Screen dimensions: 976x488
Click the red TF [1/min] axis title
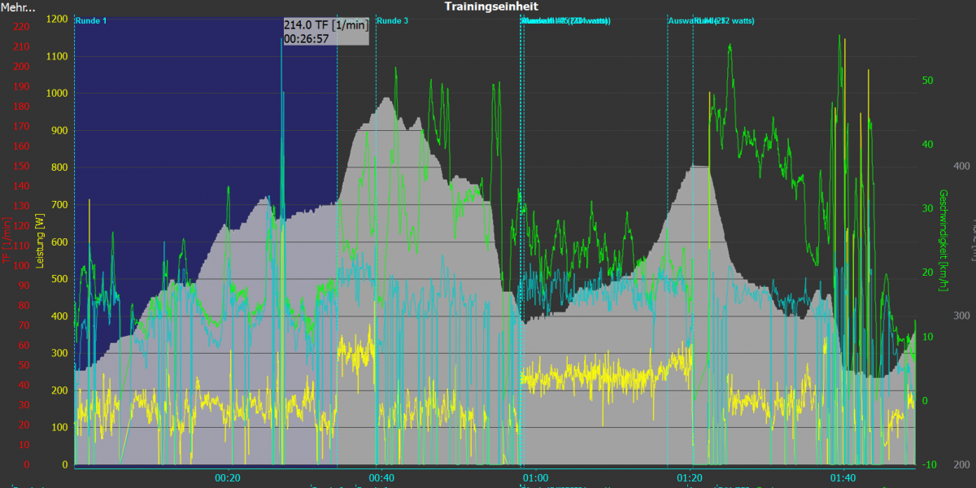[x=7, y=240]
